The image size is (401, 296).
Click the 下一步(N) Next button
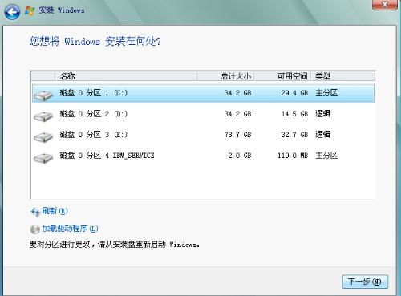(365, 282)
